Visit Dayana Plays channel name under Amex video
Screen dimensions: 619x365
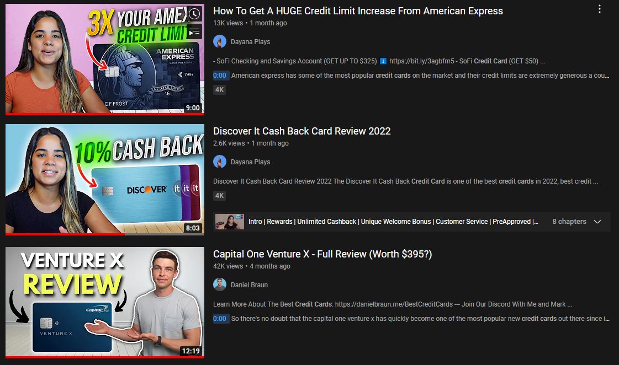tap(250, 42)
